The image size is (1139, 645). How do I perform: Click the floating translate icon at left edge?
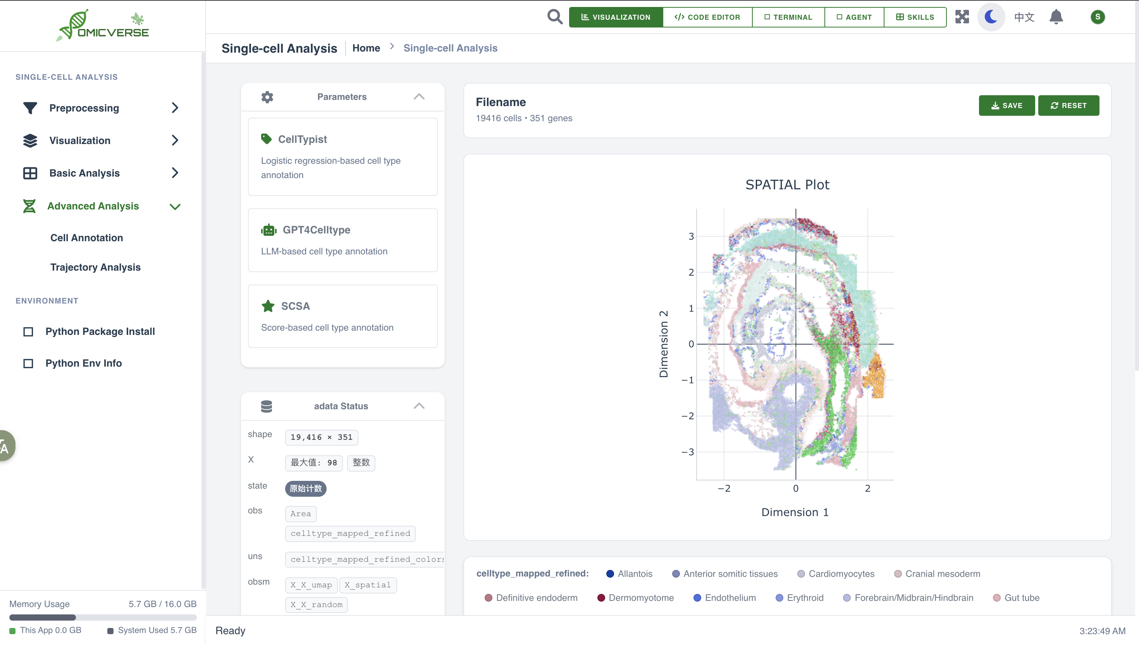coord(5,446)
